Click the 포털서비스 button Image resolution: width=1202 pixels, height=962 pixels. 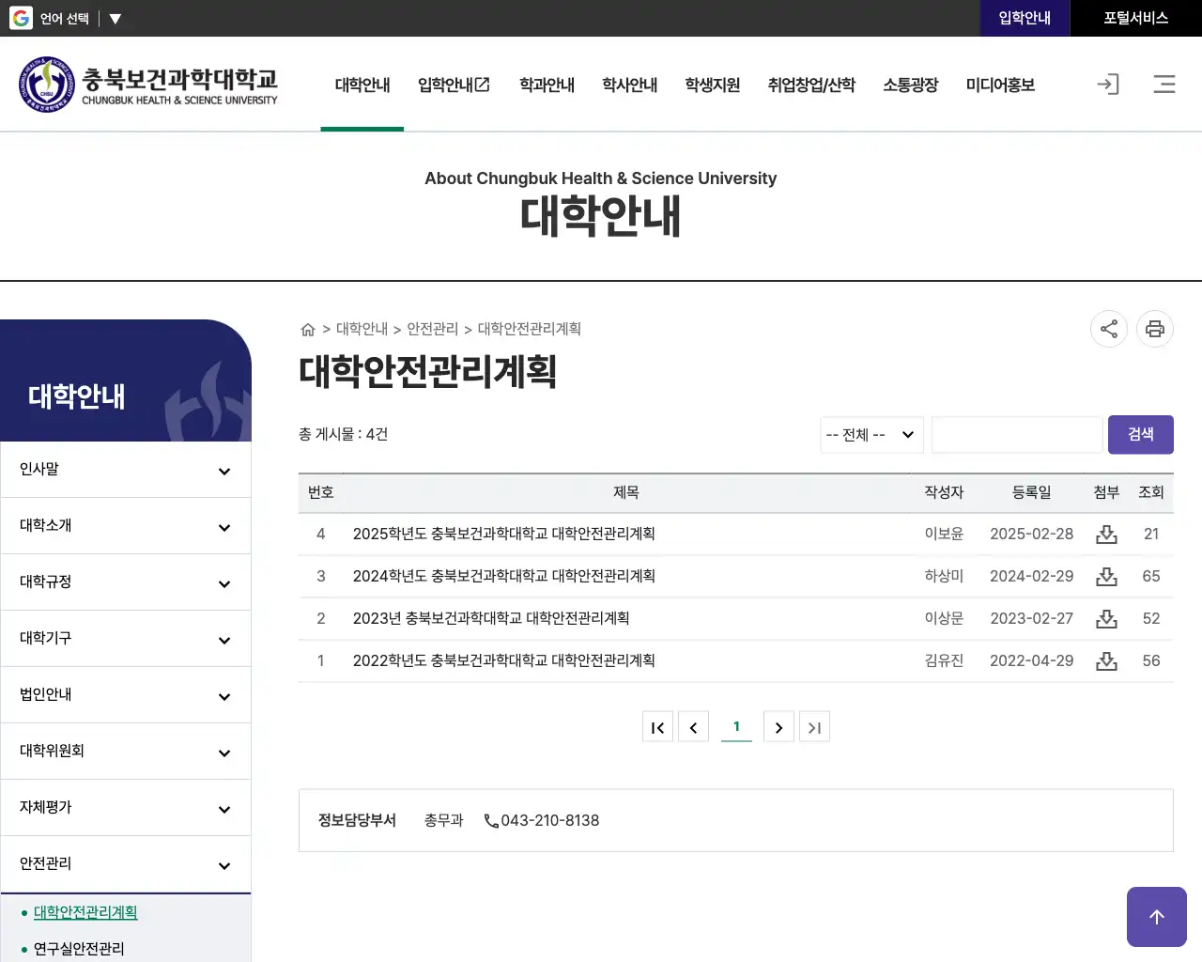pyautogui.click(x=1136, y=18)
